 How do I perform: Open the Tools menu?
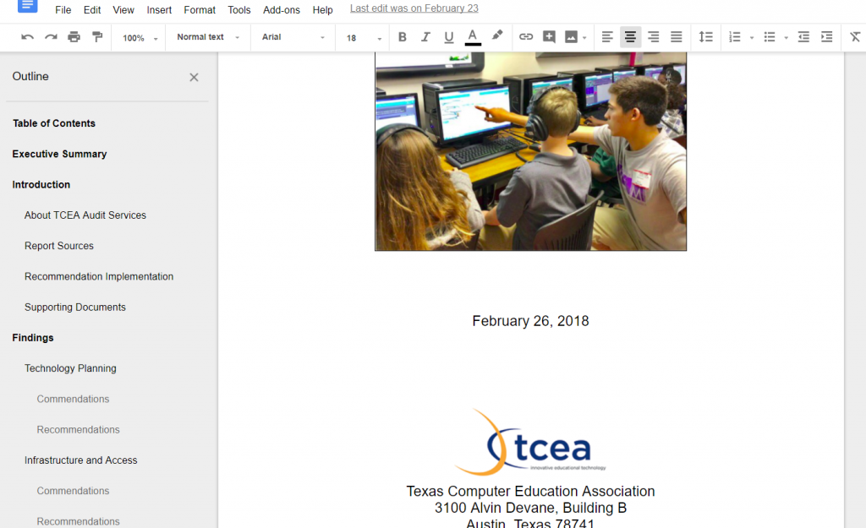239,10
